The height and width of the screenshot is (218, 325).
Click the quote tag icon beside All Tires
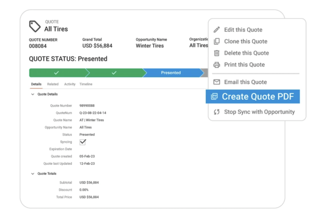[35, 26]
